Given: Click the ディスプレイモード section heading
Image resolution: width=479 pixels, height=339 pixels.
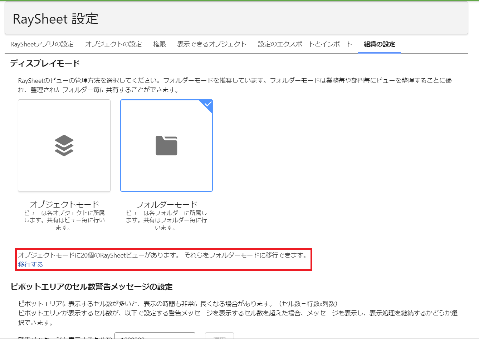Looking at the screenshot, I should pyautogui.click(x=45, y=64).
